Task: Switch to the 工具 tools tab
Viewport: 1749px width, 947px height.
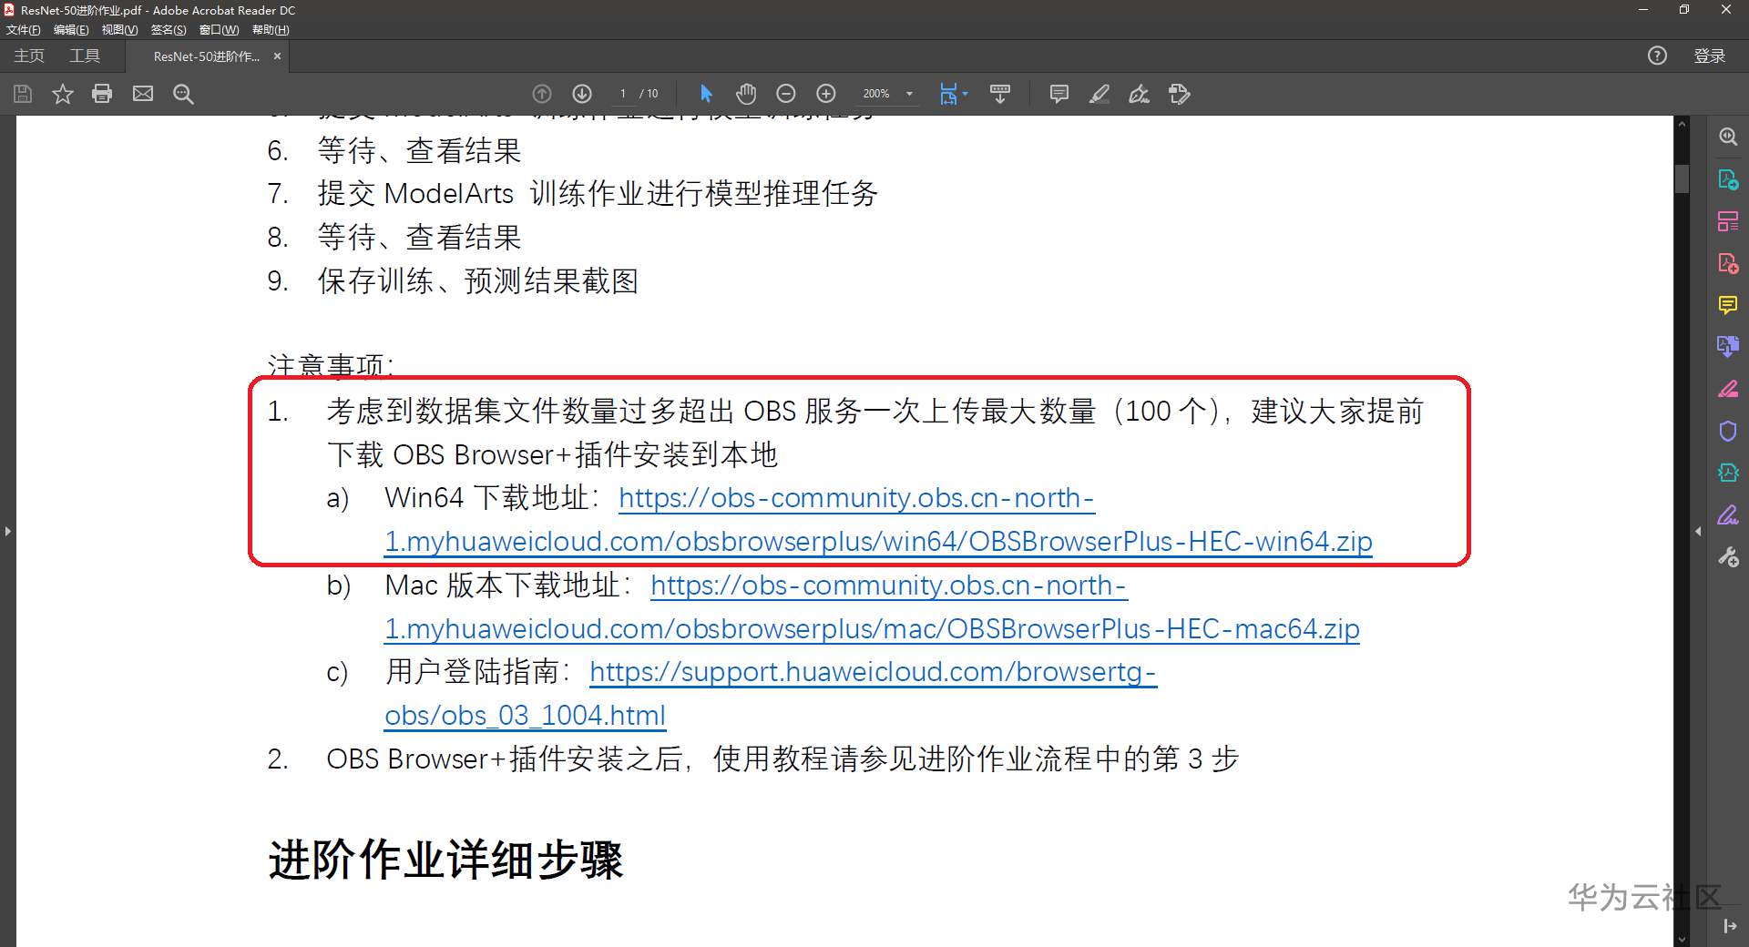Action: point(85,56)
